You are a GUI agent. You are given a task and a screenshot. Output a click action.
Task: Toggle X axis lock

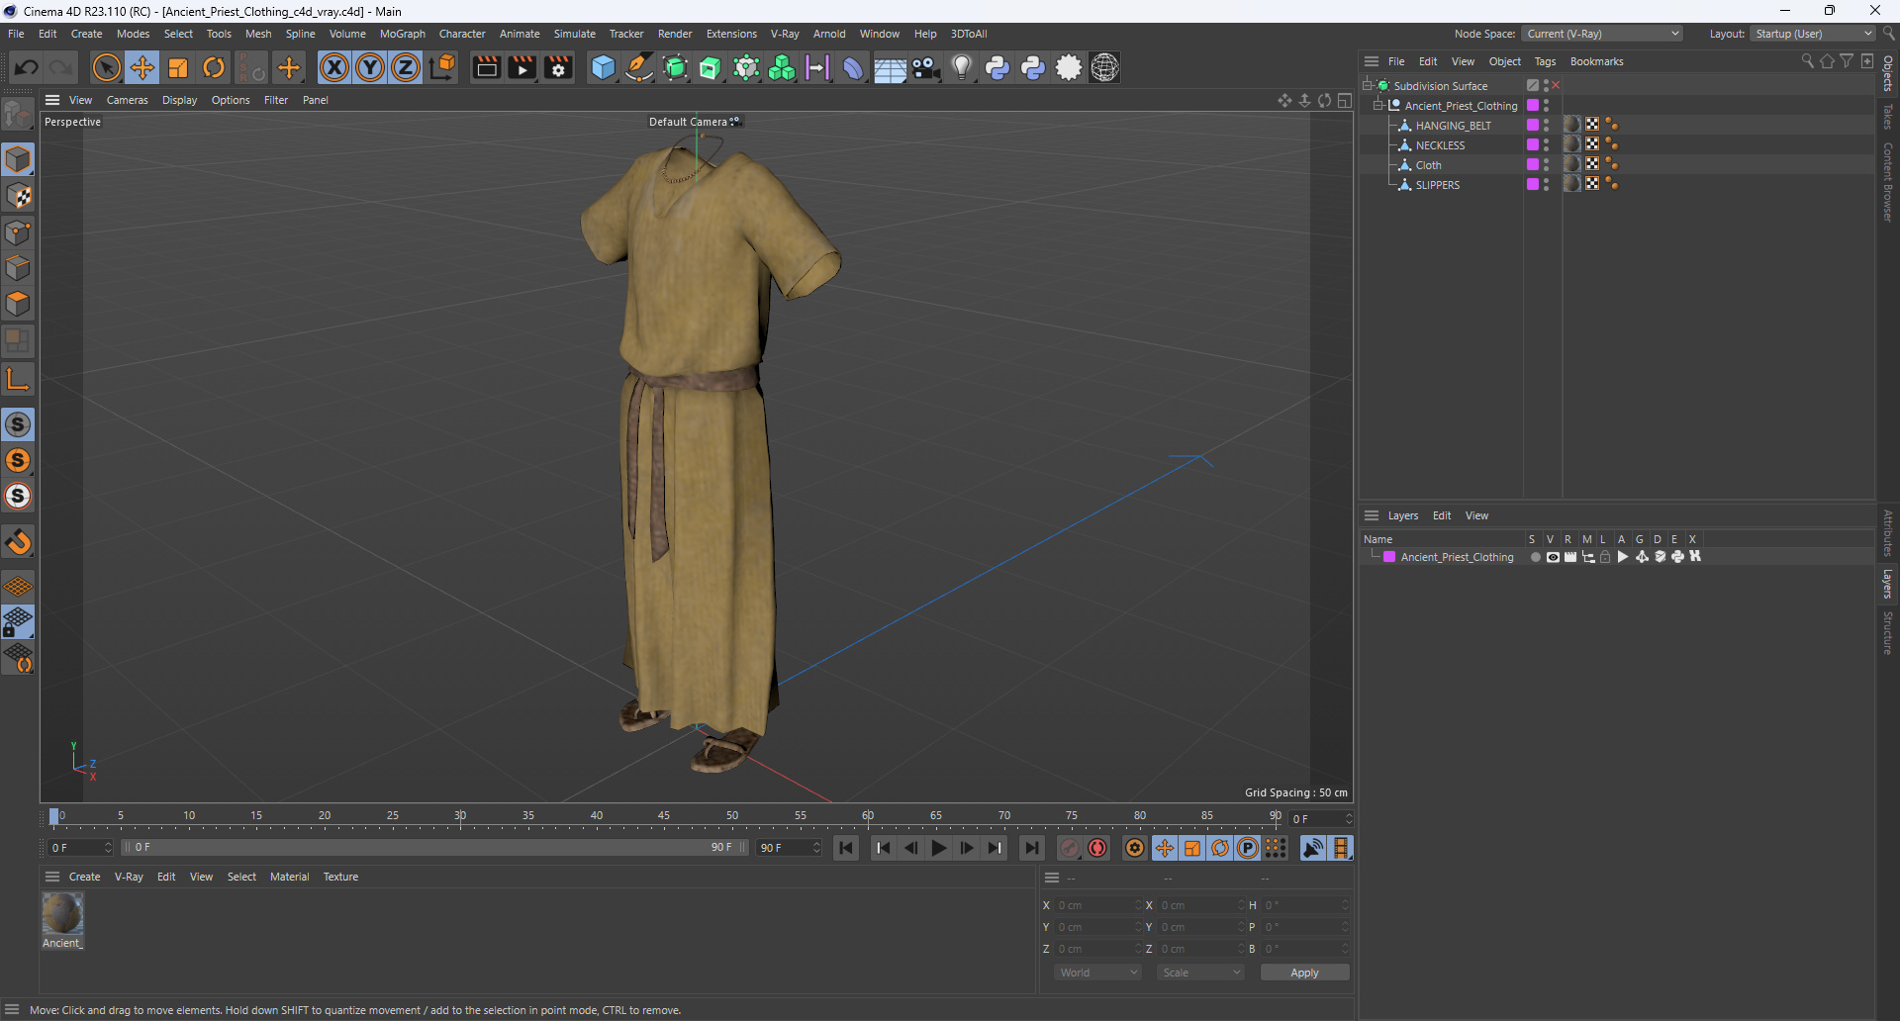pyautogui.click(x=334, y=67)
